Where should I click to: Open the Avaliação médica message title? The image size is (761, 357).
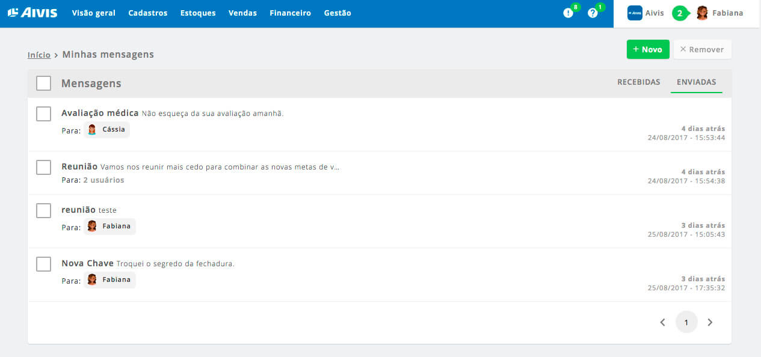100,113
